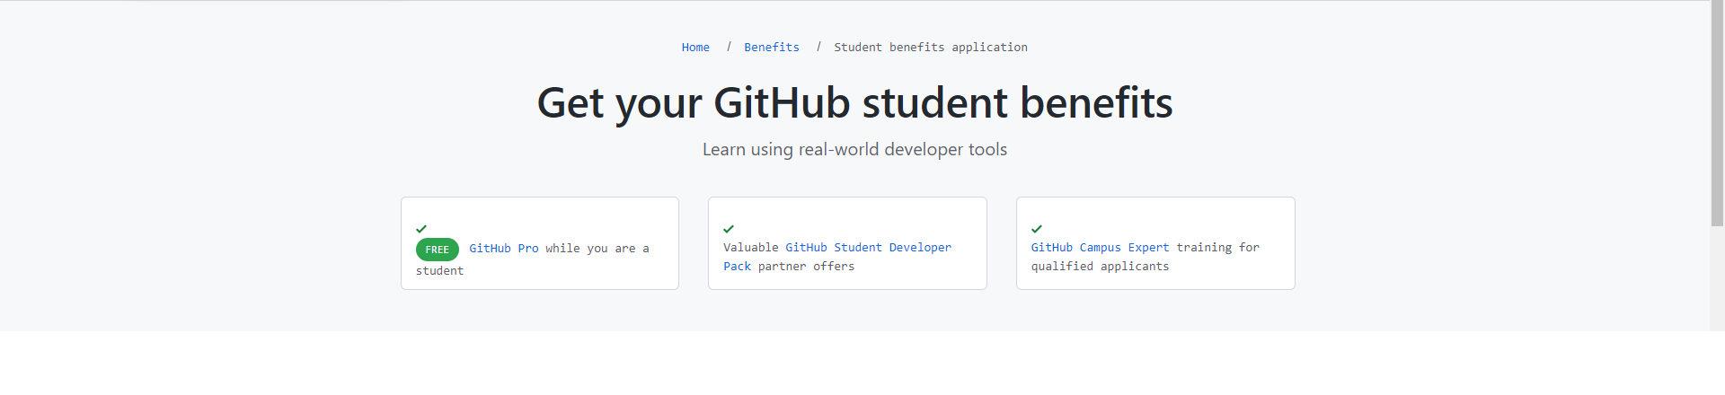Click the green FREE badge

(x=438, y=250)
